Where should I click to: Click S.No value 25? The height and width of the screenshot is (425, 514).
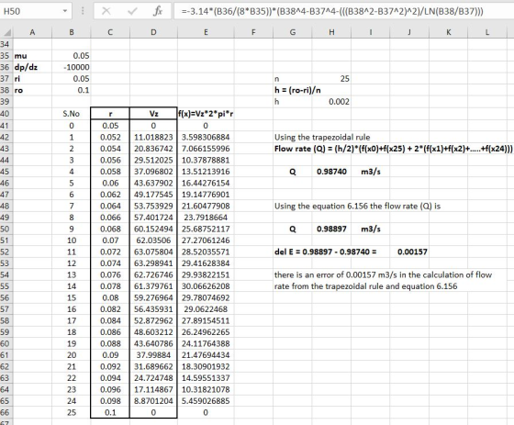coord(72,412)
